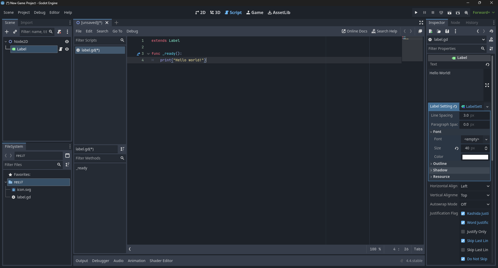Enable the Justify Only checkbox
This screenshot has height=268, width=498.
pos(463,232)
